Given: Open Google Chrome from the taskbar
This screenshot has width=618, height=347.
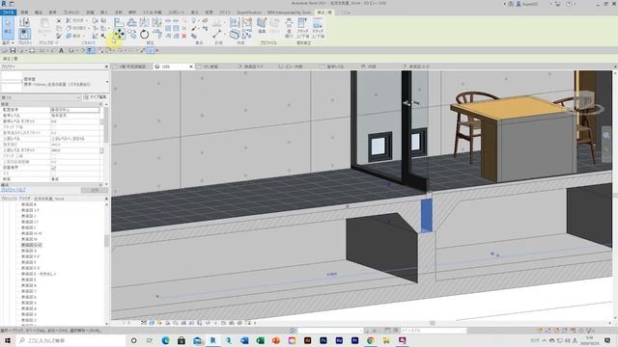Looking at the screenshot, I should [371, 340].
